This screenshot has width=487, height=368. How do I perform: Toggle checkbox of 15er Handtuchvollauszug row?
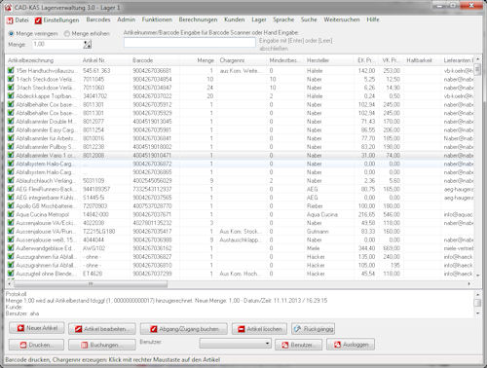tap(11, 70)
